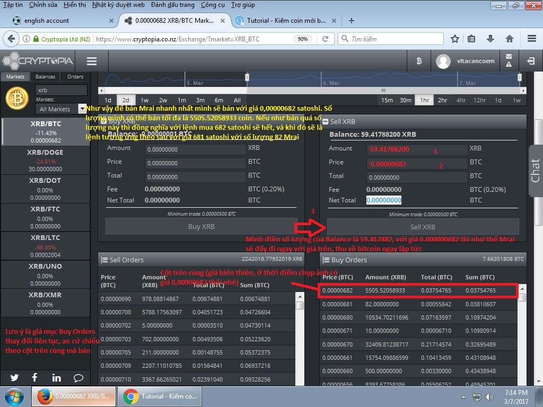Switch to Tutorial browser tab
The width and height of the screenshot is (543, 407).
tap(286, 21)
